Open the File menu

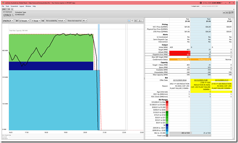click(3, 6)
